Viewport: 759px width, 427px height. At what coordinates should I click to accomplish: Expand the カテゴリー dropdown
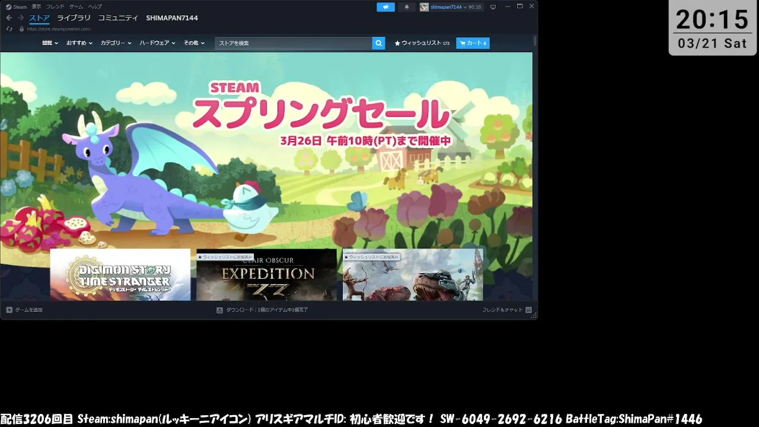[116, 43]
